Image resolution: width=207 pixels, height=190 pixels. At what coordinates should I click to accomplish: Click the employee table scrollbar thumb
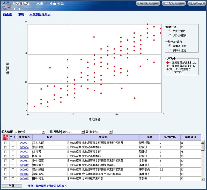point(203,147)
